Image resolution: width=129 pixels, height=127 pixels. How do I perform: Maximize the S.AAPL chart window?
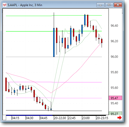click(109, 5)
